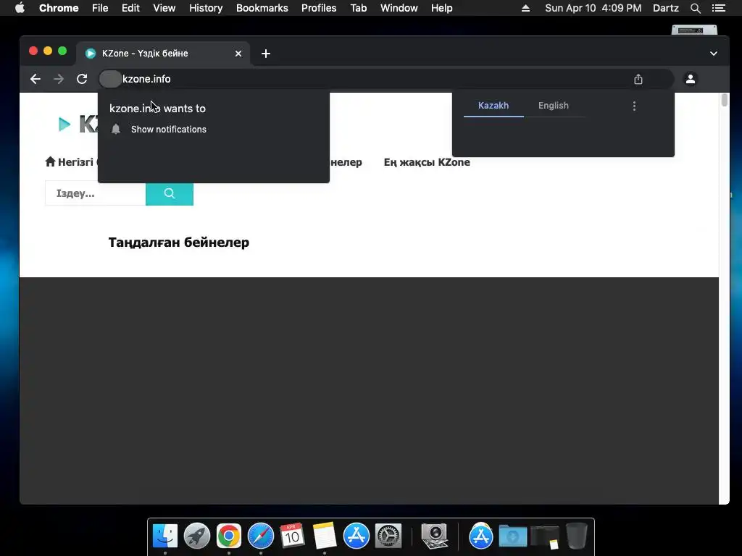Open the Edit menu
This screenshot has width=742, height=556.
(130, 8)
